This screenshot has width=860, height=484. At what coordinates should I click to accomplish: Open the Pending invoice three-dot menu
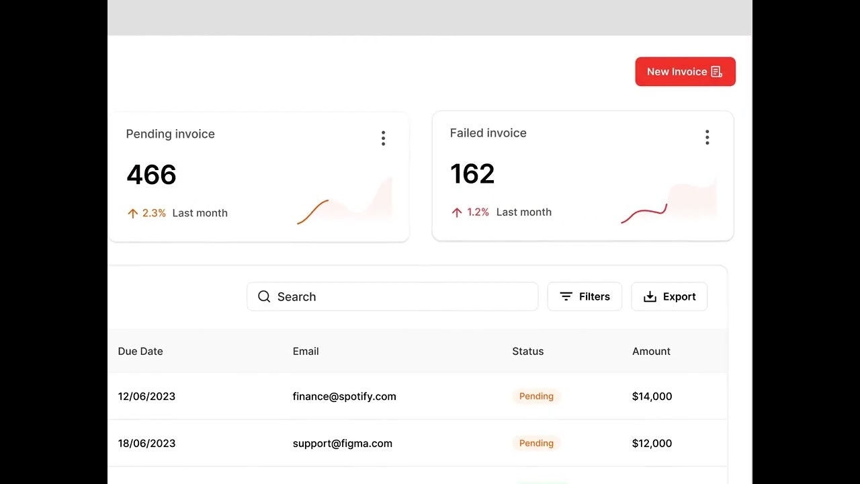pyautogui.click(x=383, y=138)
